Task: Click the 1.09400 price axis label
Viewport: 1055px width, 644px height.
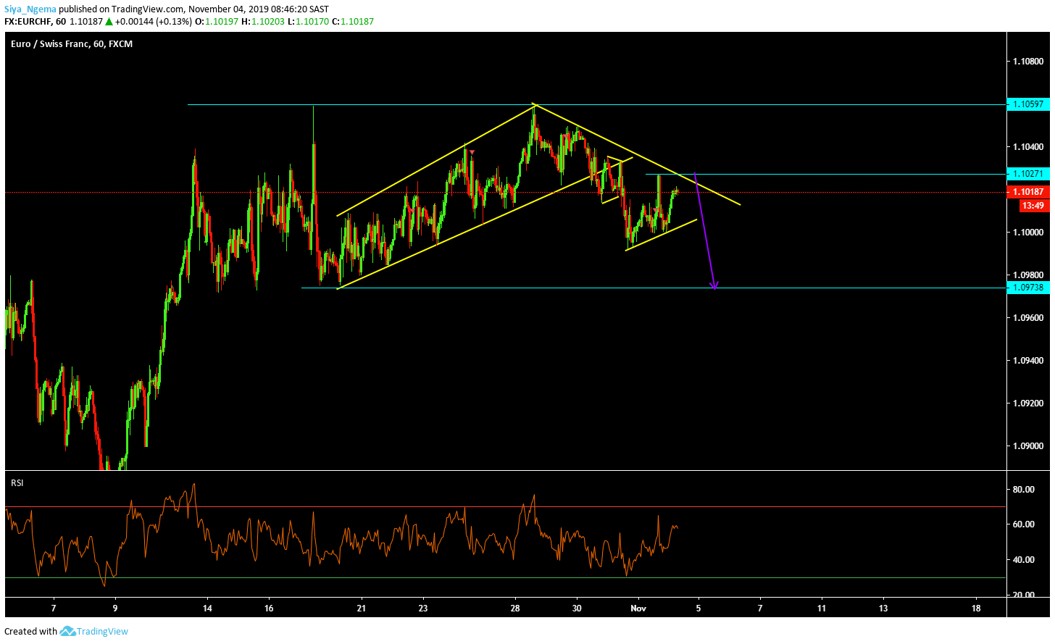Action: point(1028,361)
